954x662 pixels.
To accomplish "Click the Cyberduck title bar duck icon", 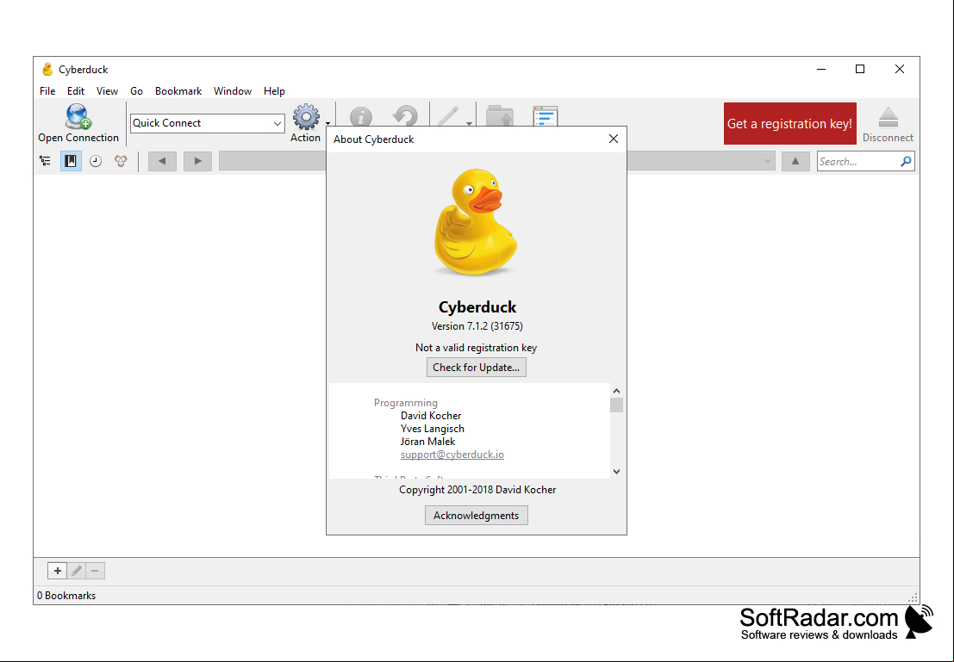I will pyautogui.click(x=47, y=70).
